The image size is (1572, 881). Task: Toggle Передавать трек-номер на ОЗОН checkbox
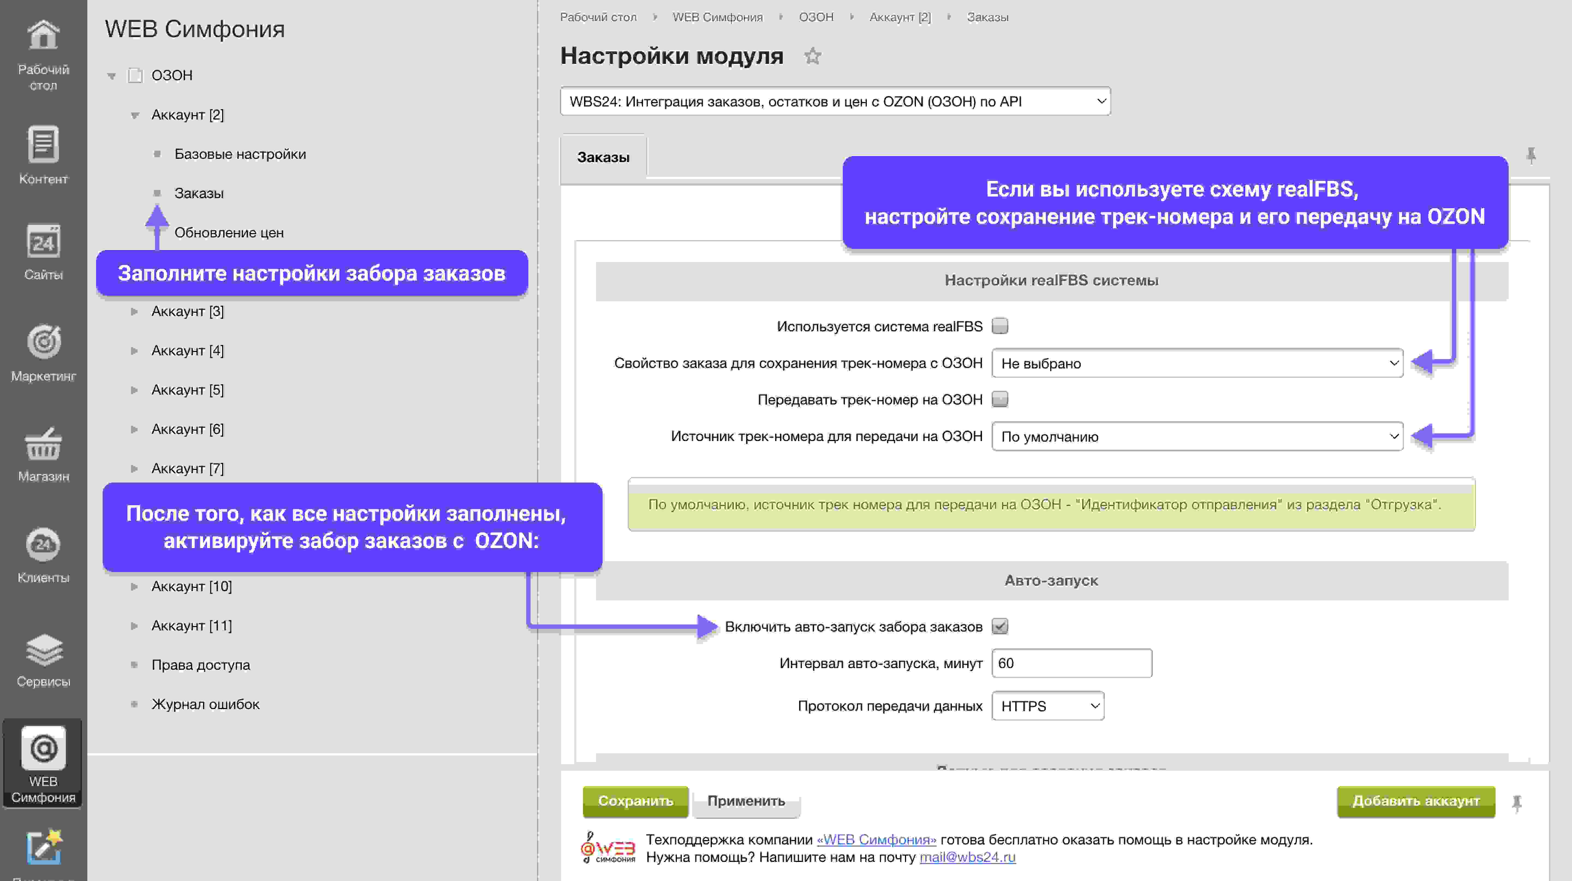tap(1000, 399)
